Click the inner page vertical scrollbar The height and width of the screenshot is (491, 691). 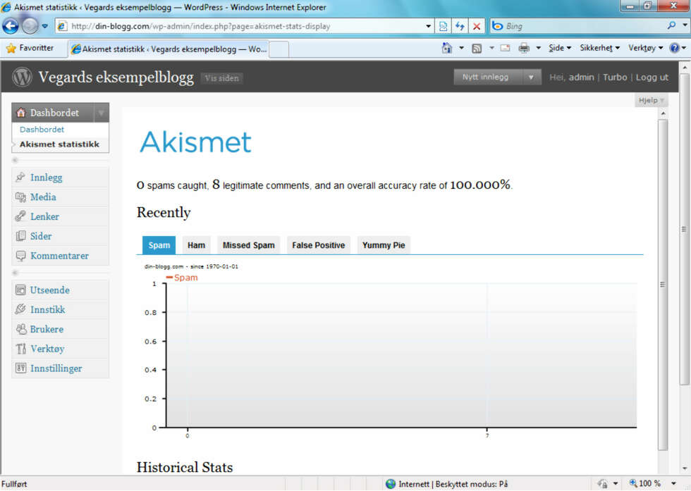663,285
